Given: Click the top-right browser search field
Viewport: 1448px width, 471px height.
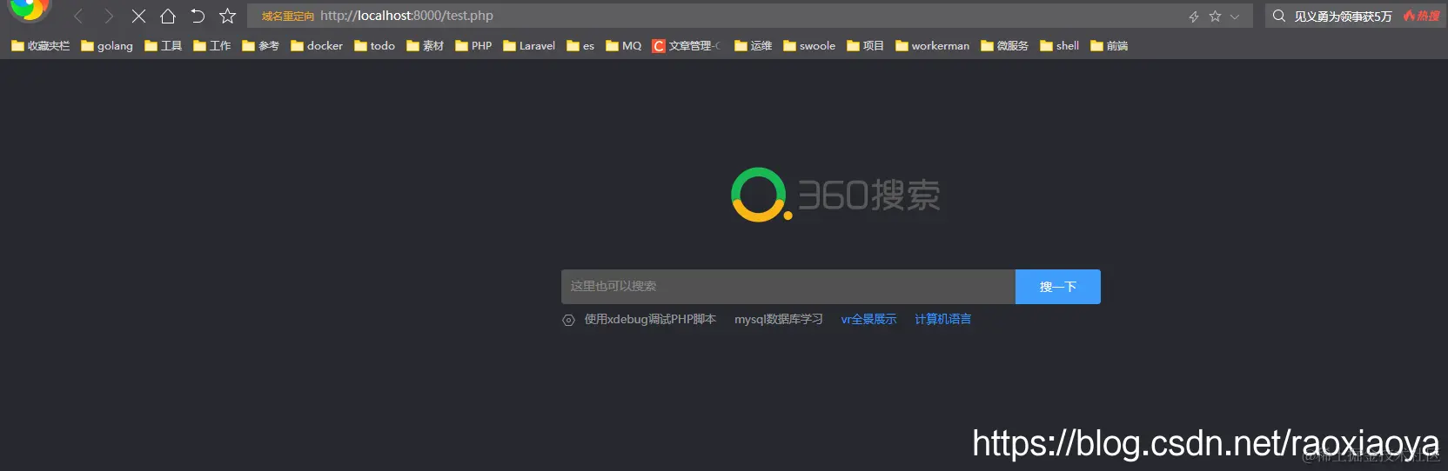Looking at the screenshot, I should click(x=1355, y=16).
